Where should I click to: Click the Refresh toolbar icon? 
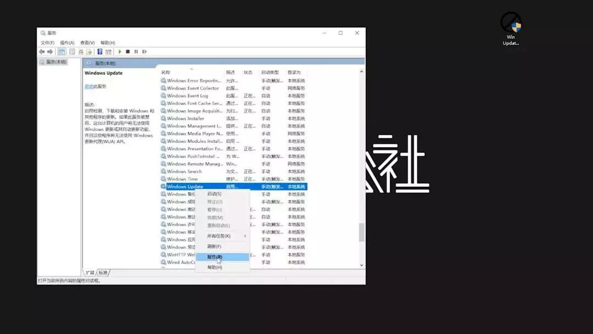coord(81,51)
